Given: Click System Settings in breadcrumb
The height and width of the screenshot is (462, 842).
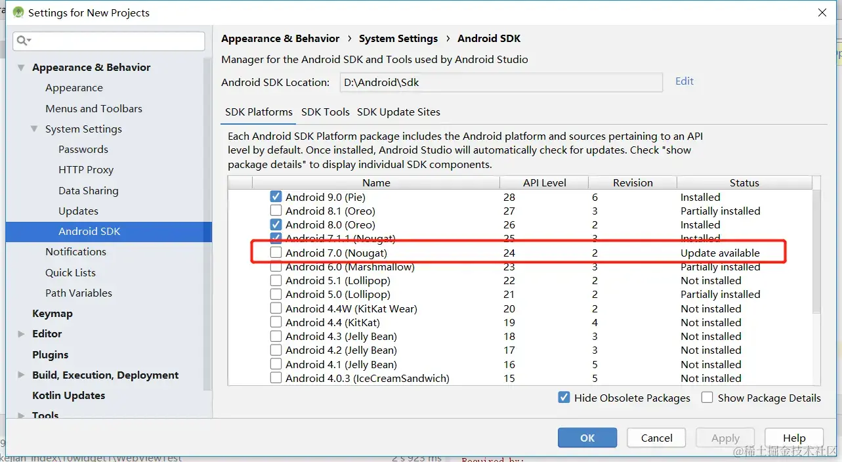Looking at the screenshot, I should tap(398, 39).
